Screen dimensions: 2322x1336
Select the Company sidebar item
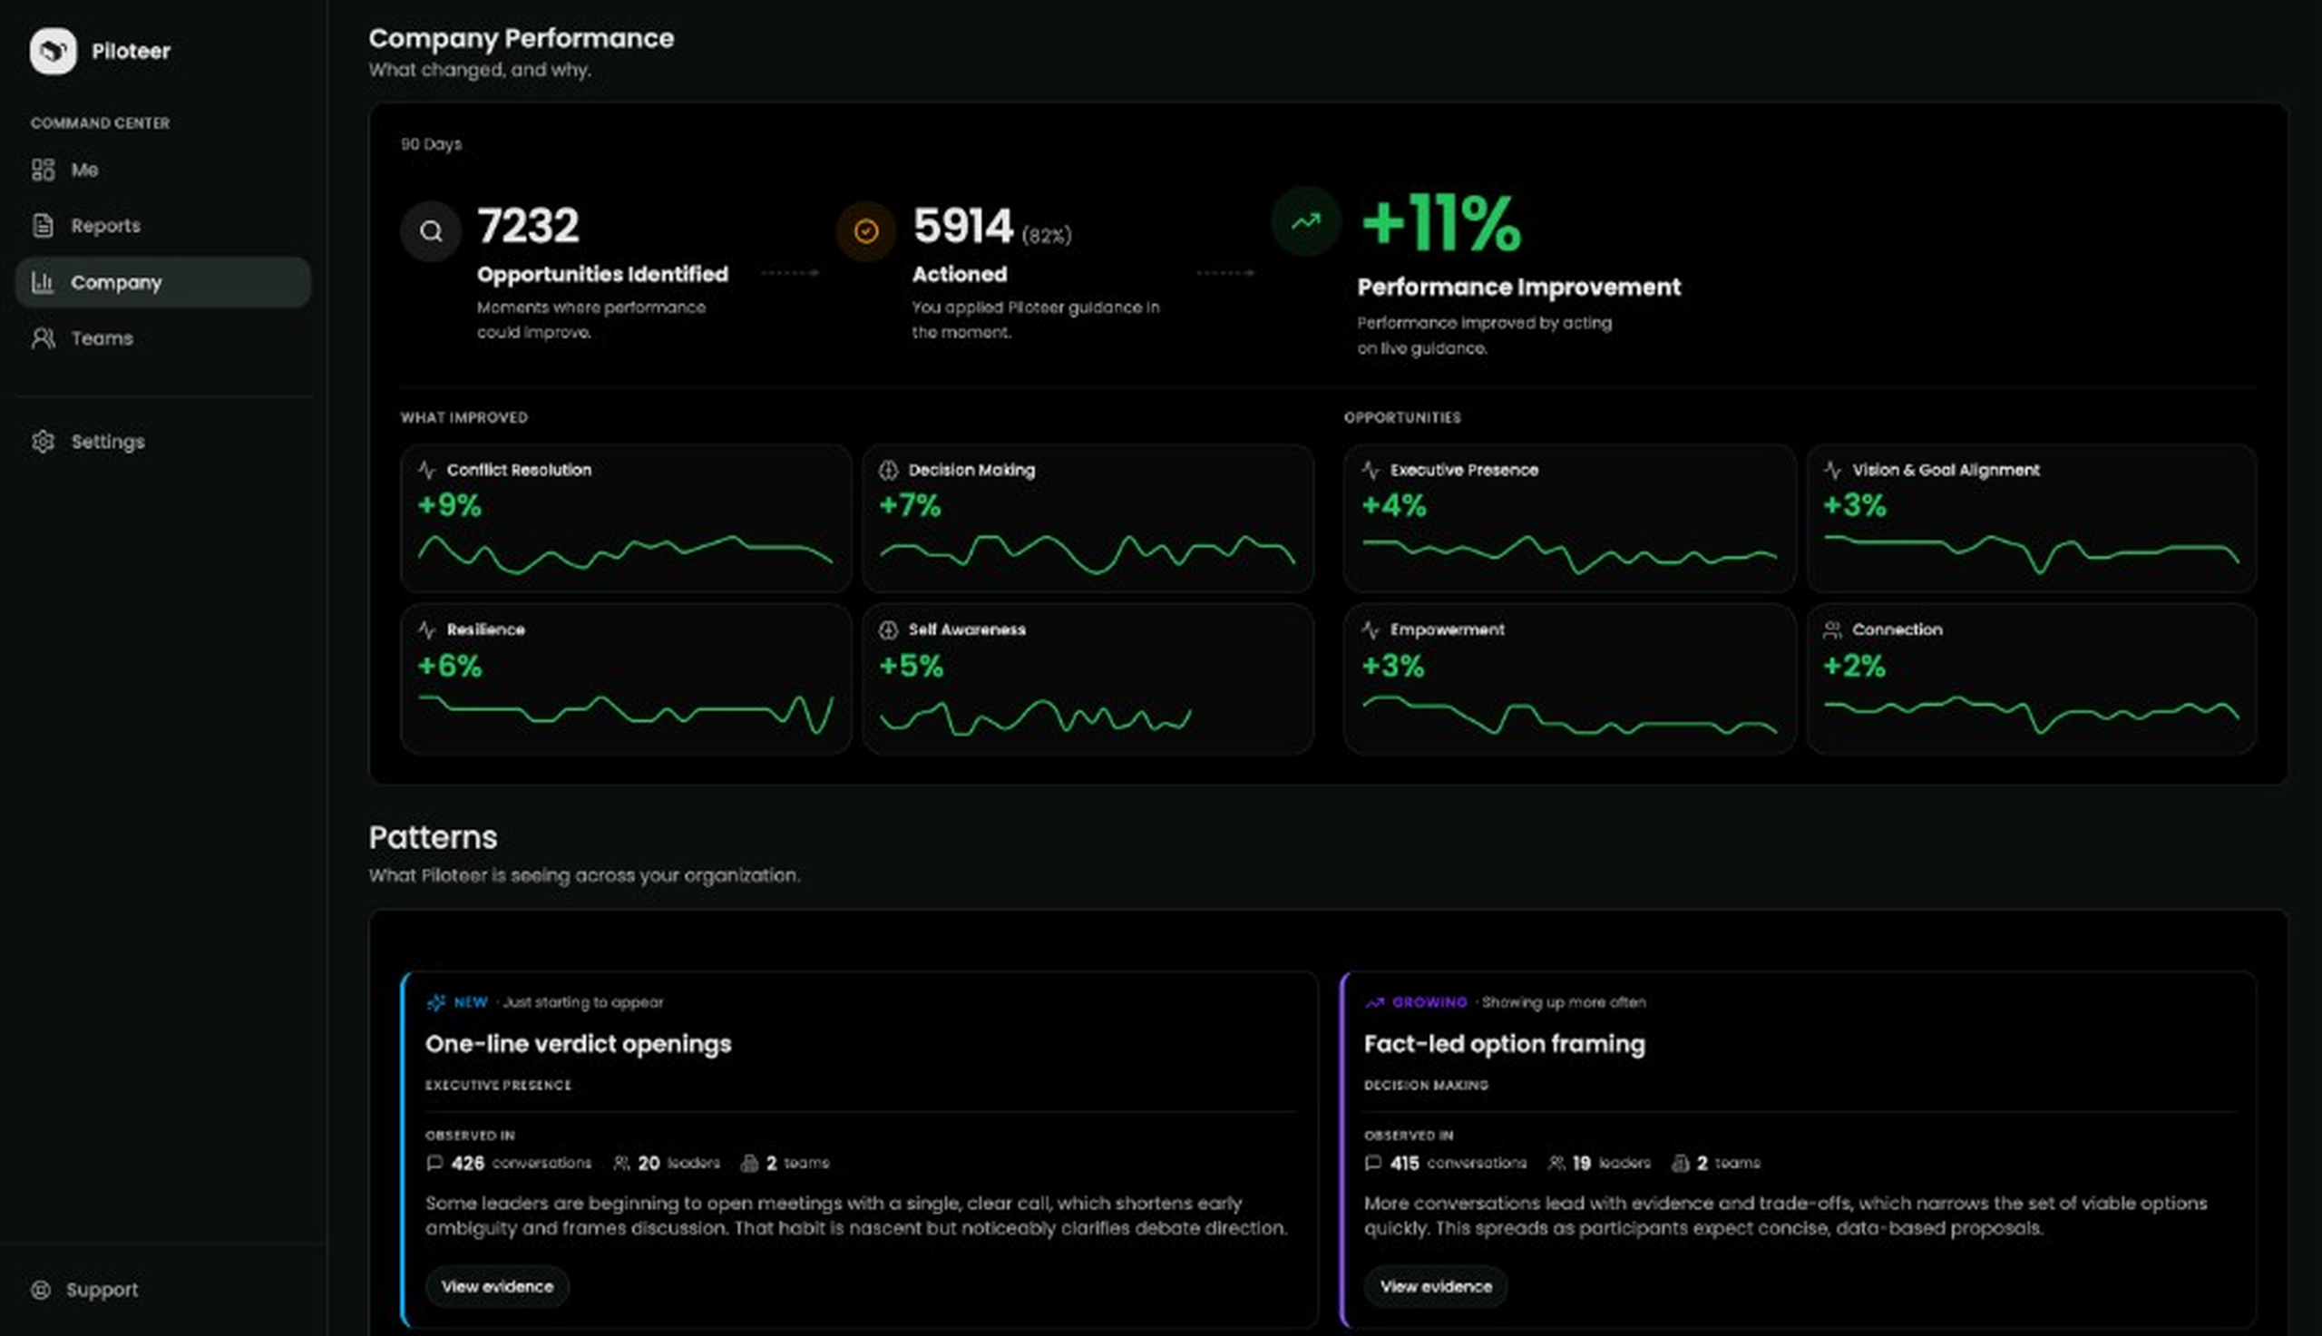click(x=163, y=282)
